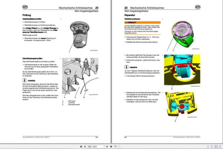The image size is (223, 149).
Task: Click the previous view icon in bottom toolbar
Action: 115,146
